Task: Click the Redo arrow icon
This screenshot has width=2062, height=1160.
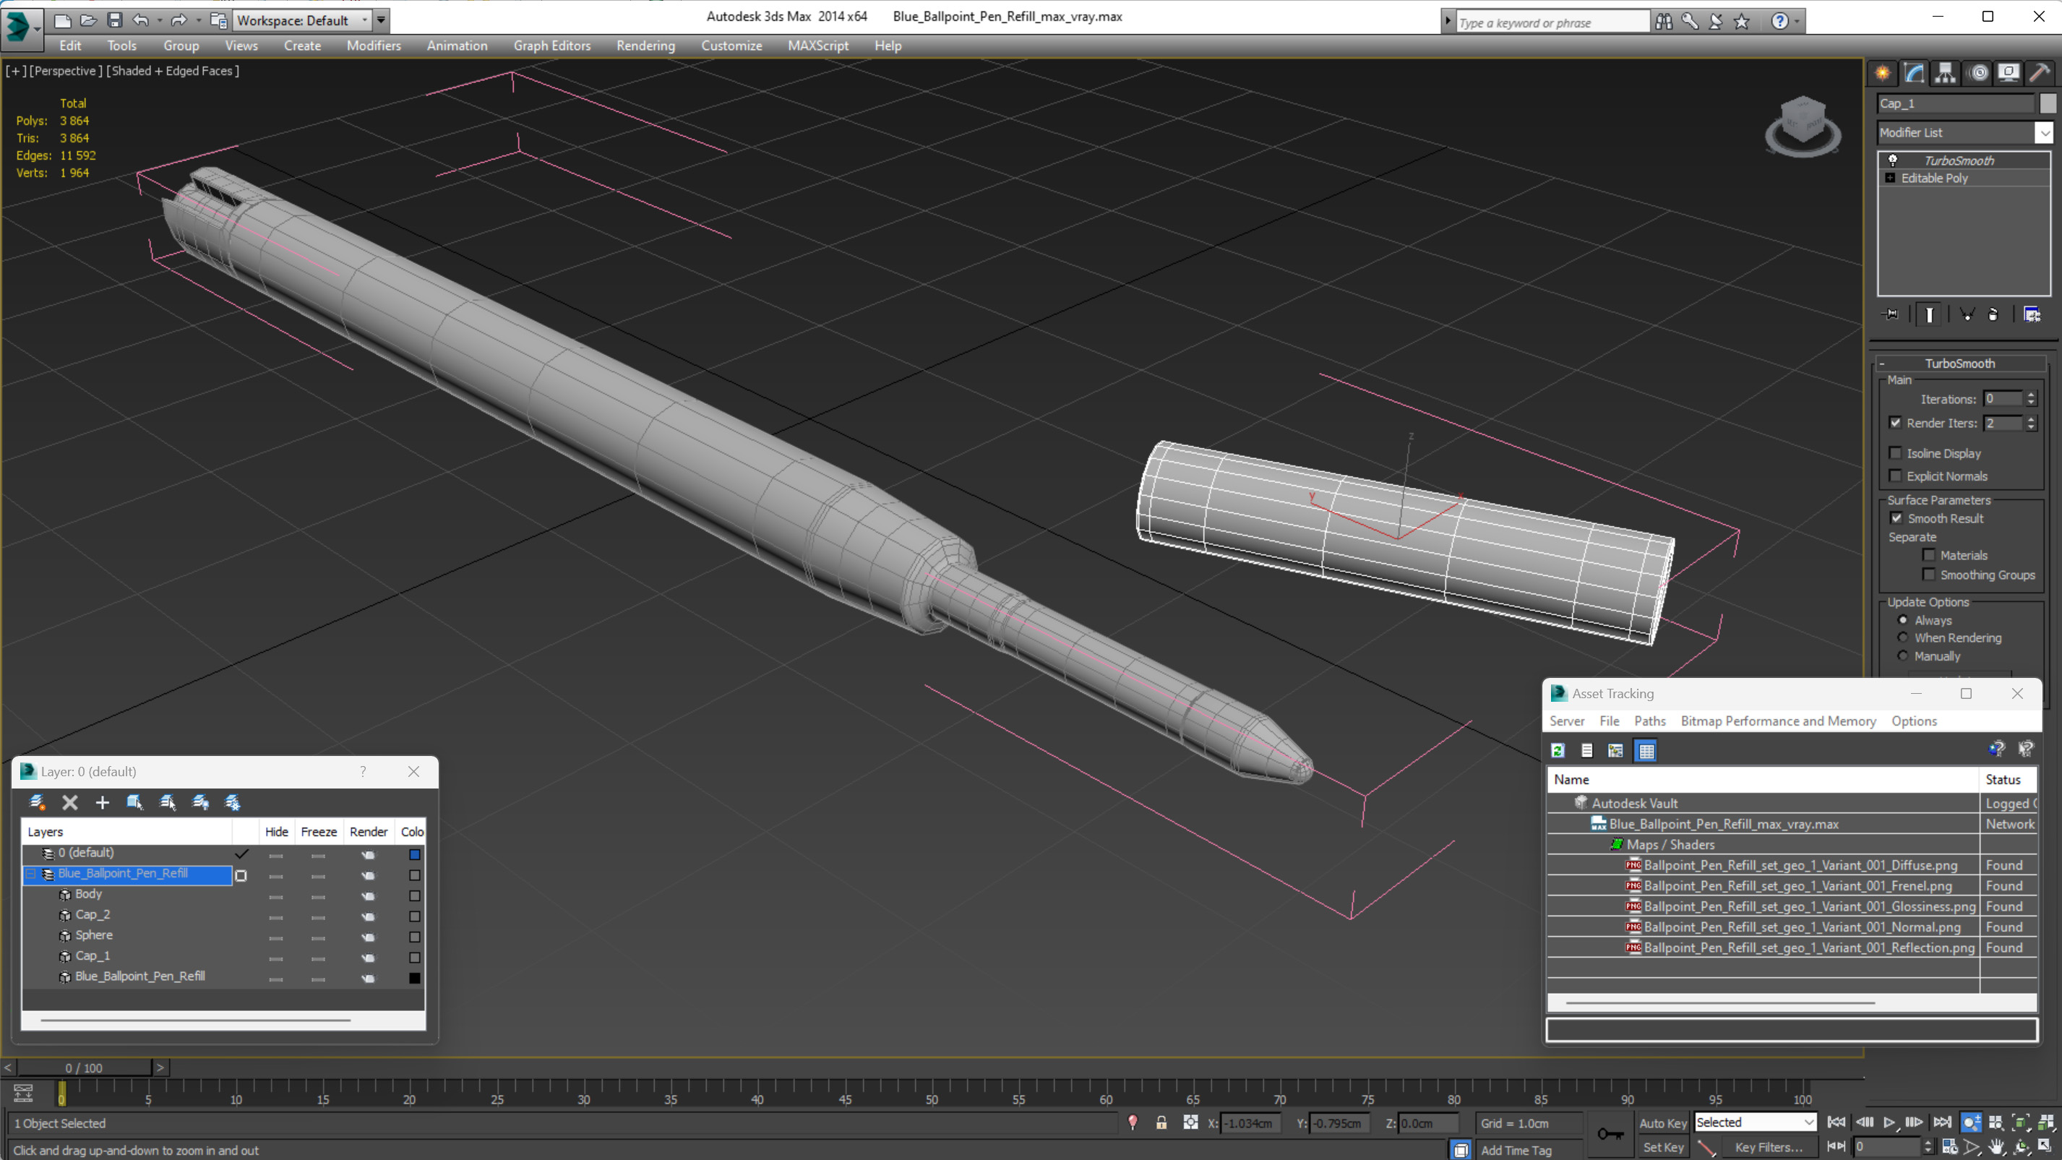Action: click(x=179, y=20)
